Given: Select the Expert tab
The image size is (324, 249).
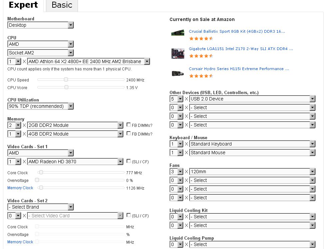Looking at the screenshot, I should (23, 5).
